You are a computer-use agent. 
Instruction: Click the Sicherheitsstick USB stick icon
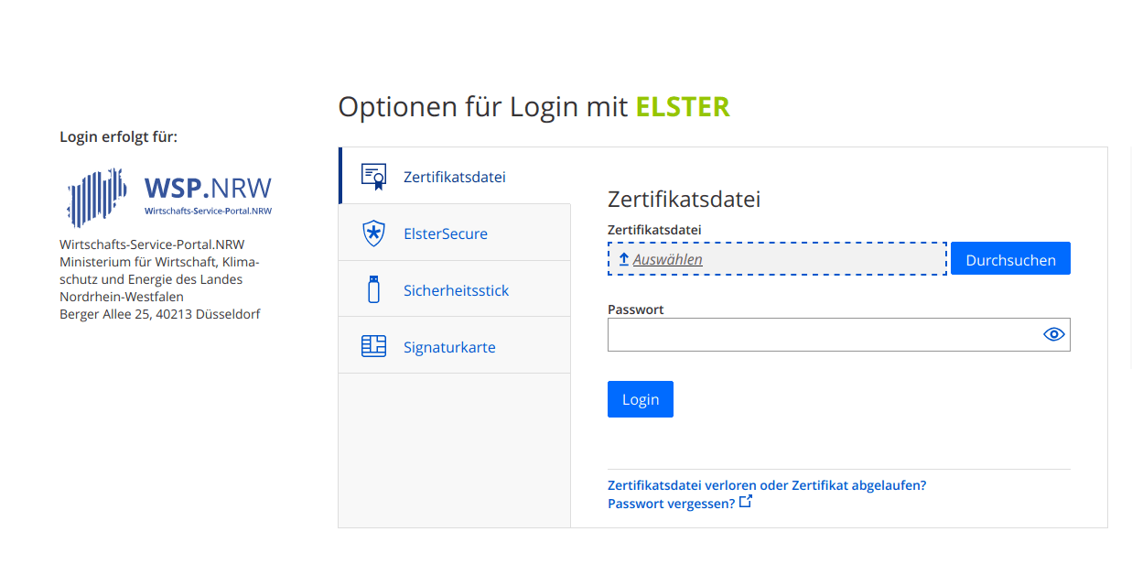coord(373,288)
